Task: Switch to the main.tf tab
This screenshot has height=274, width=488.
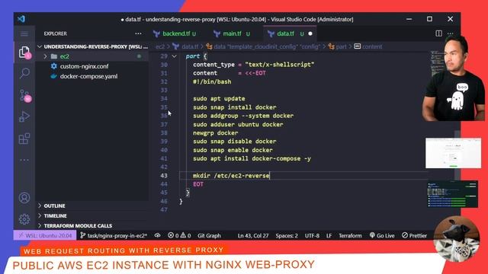Action: pyautogui.click(x=232, y=33)
